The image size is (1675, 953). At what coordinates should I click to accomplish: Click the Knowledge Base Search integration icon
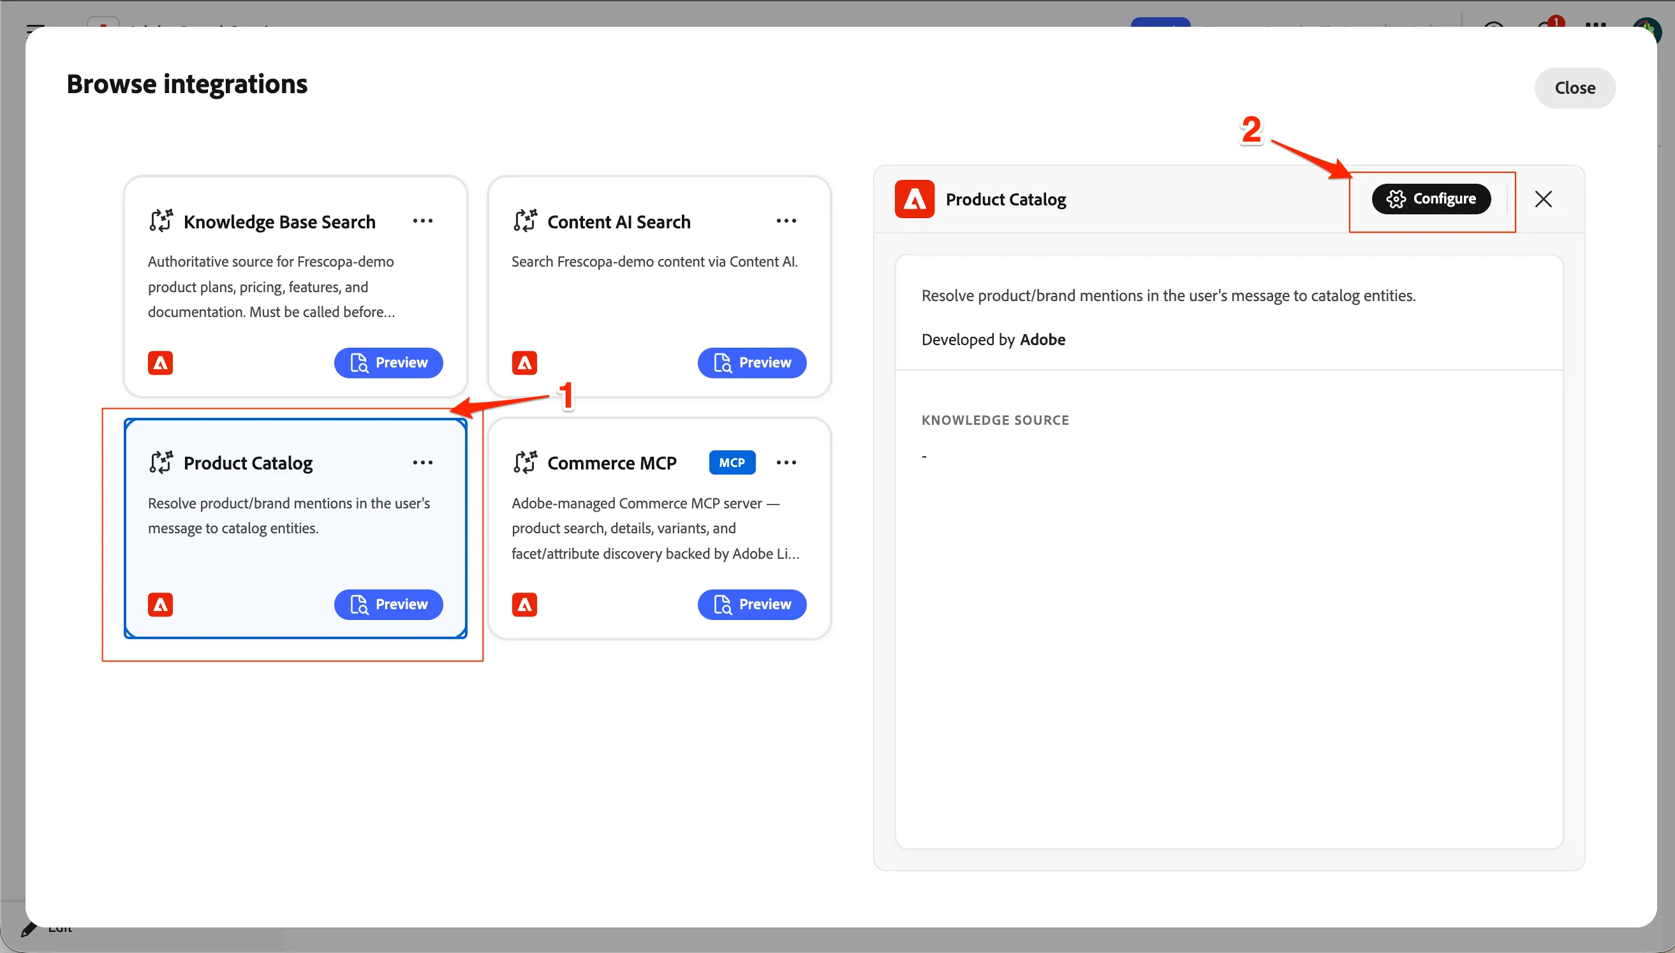click(161, 221)
